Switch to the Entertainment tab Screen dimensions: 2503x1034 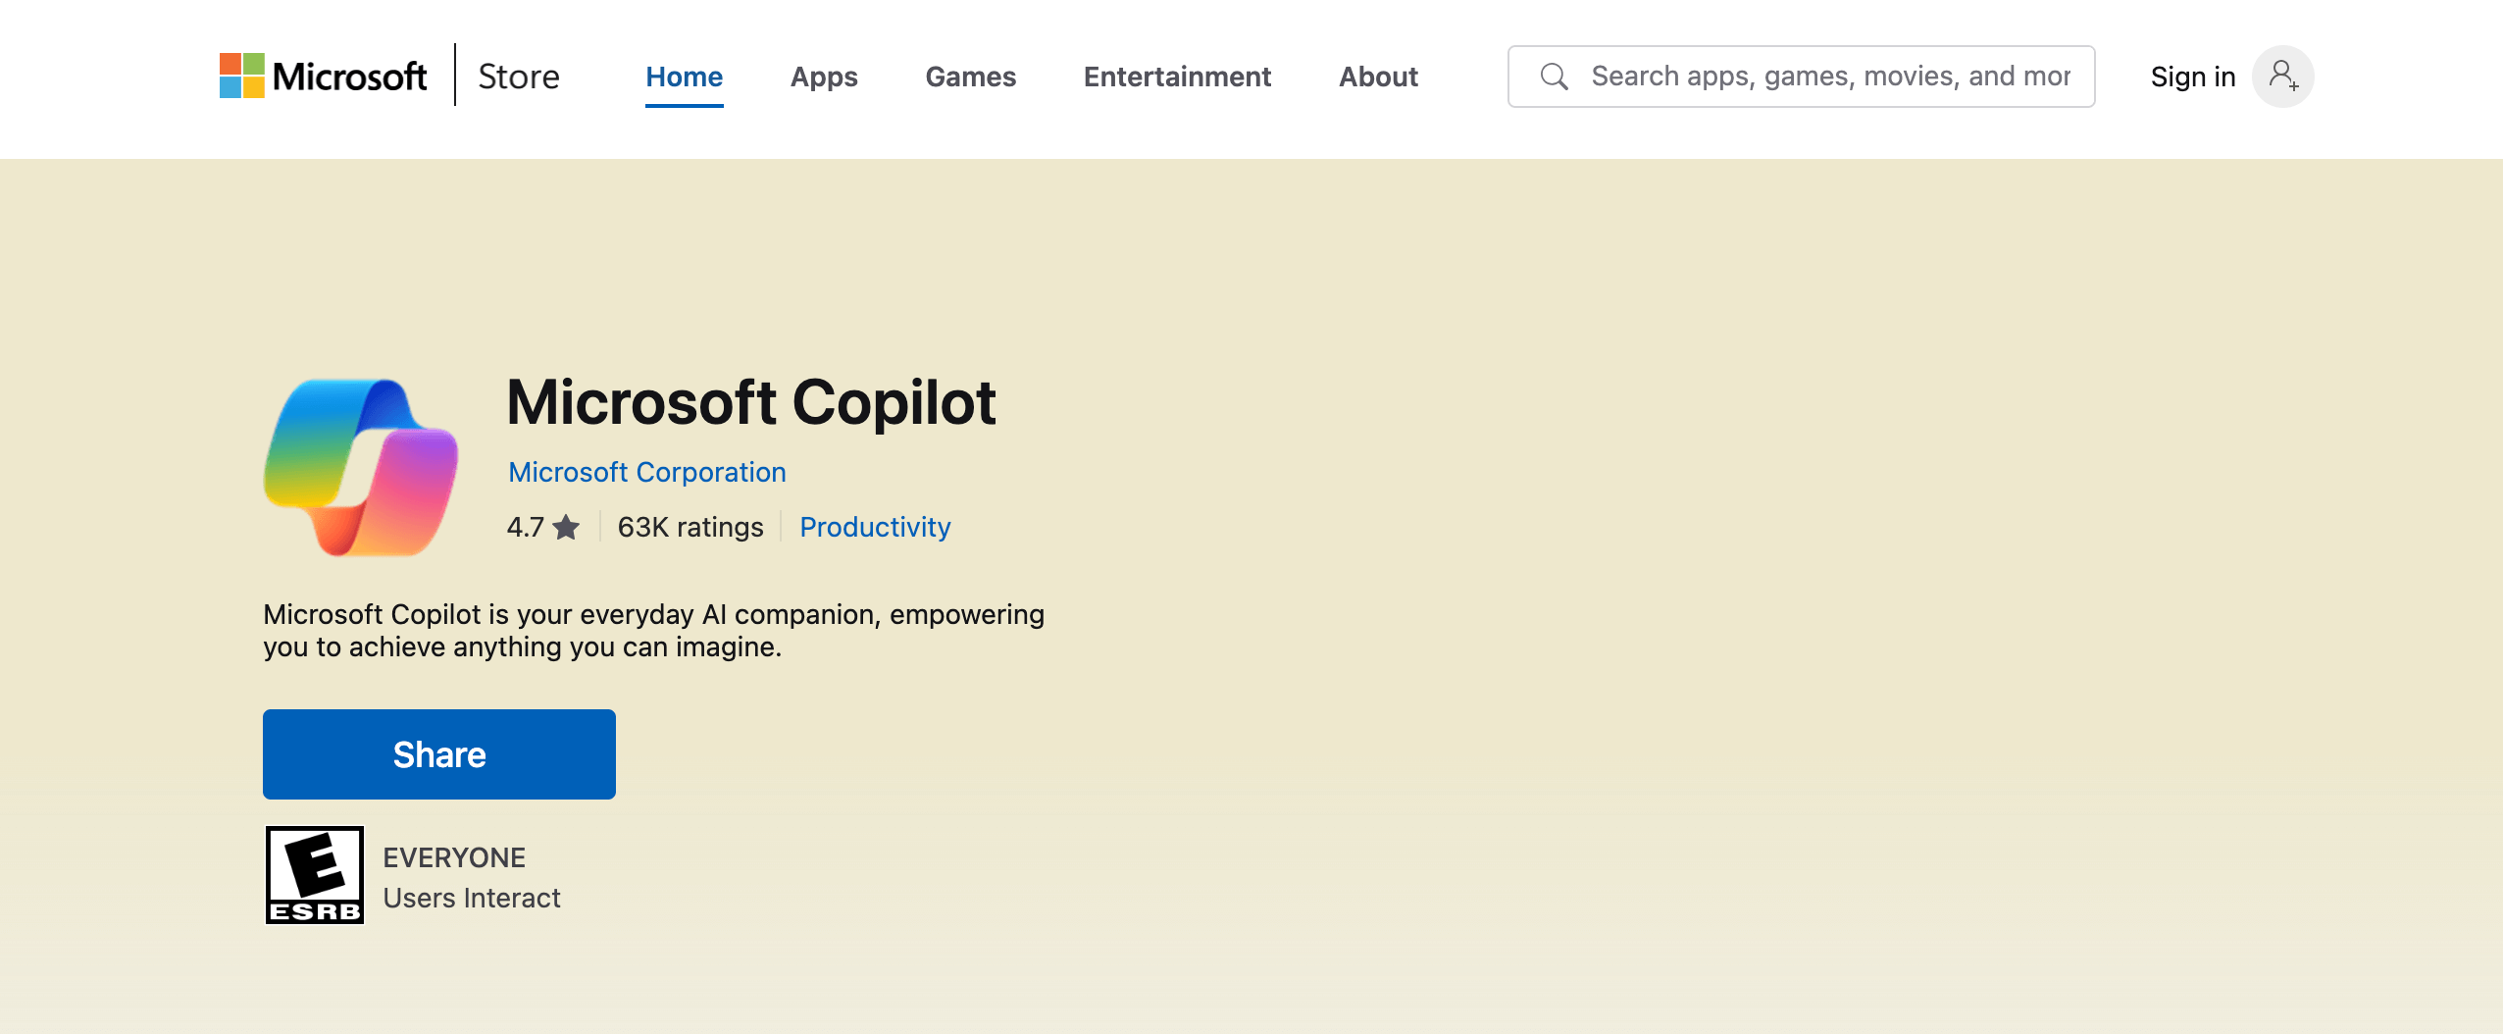(x=1177, y=77)
